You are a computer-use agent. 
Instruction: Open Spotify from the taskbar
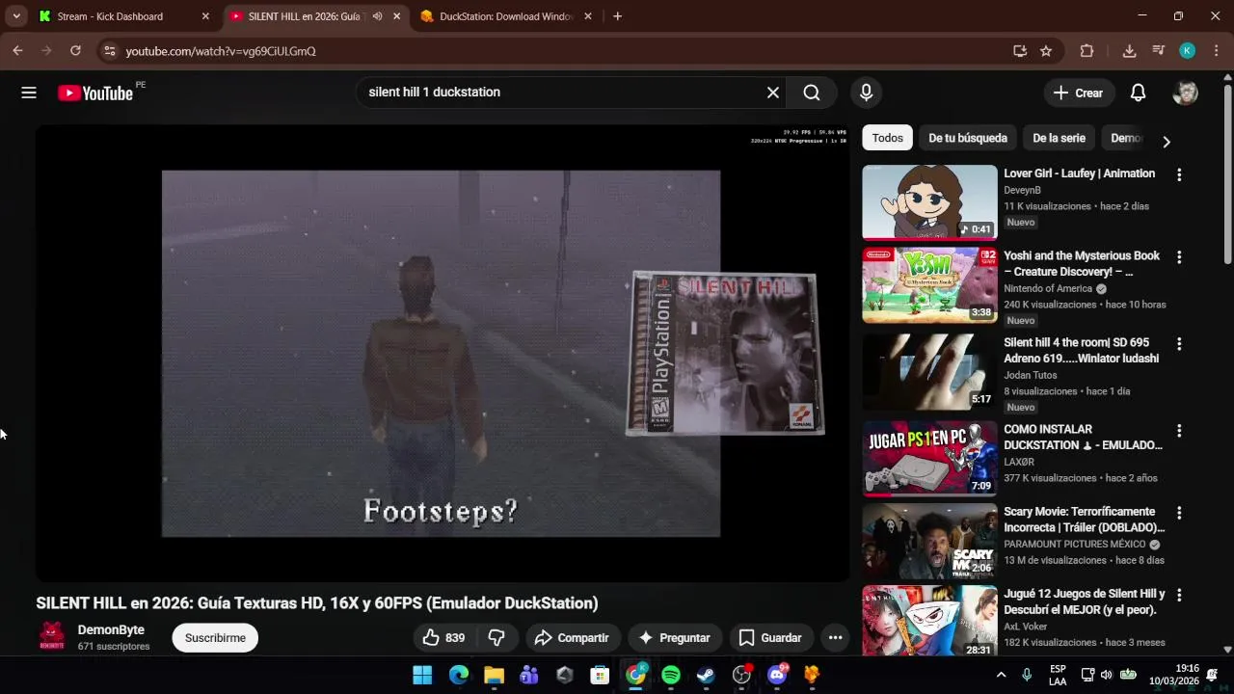(671, 675)
